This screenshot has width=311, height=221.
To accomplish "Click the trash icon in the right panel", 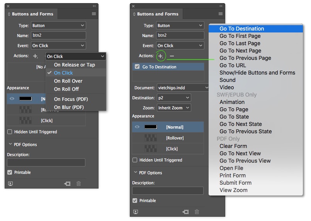I will pyautogui.click(x=197, y=212).
